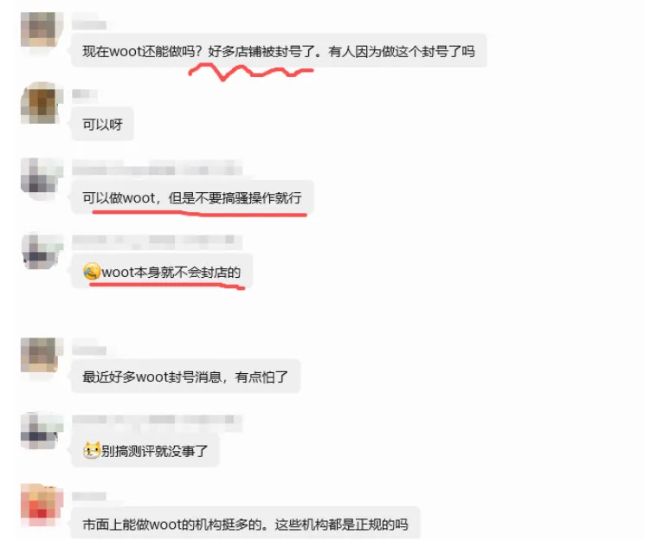Click the avatar beside the first woot question
This screenshot has height=541, width=645.
coord(42,29)
